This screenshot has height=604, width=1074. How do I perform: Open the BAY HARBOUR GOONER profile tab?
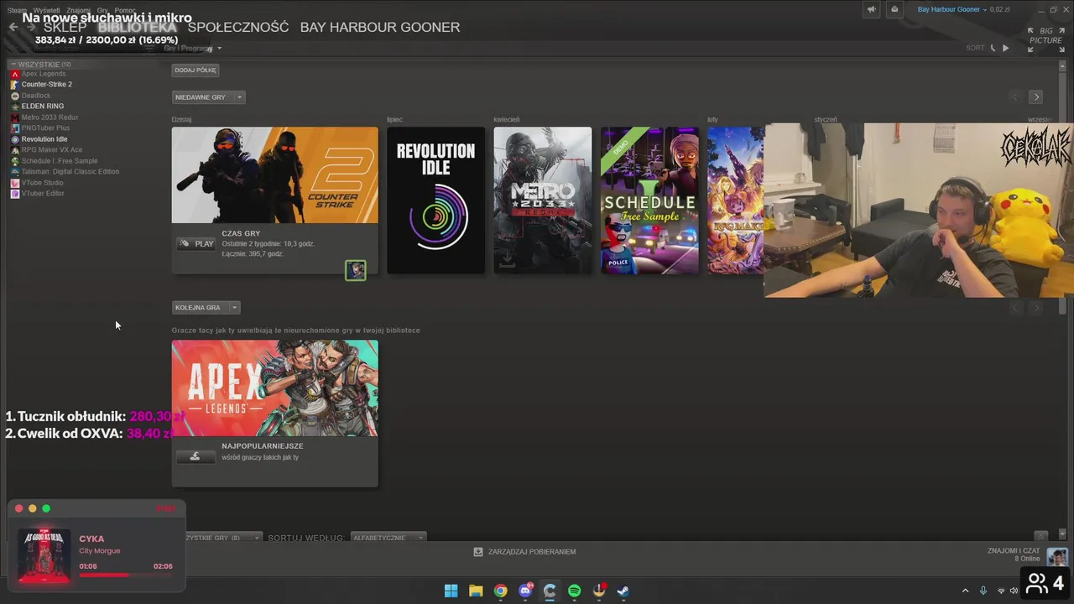(x=380, y=27)
